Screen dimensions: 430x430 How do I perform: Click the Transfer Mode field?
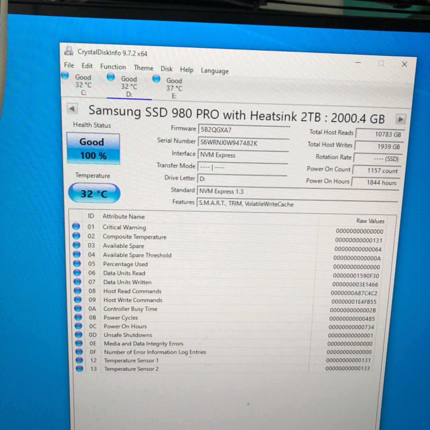click(243, 167)
